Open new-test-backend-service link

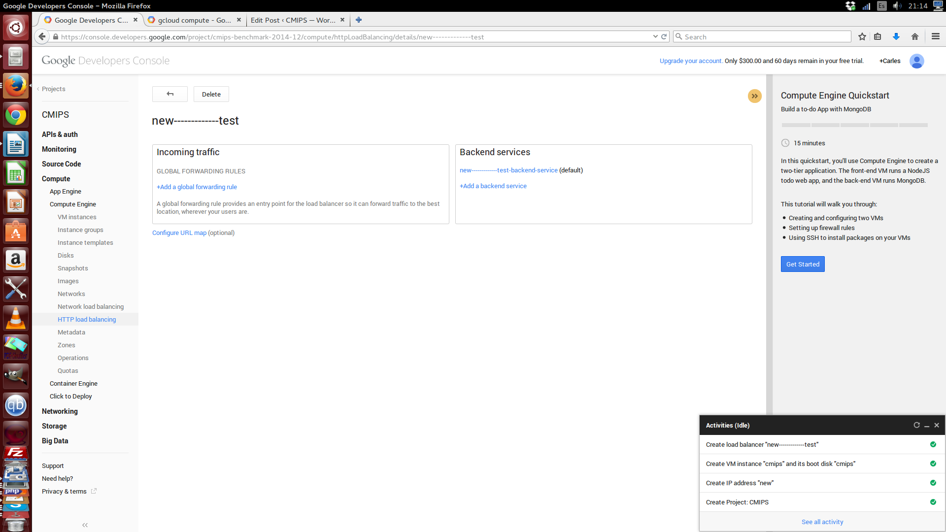pos(508,170)
